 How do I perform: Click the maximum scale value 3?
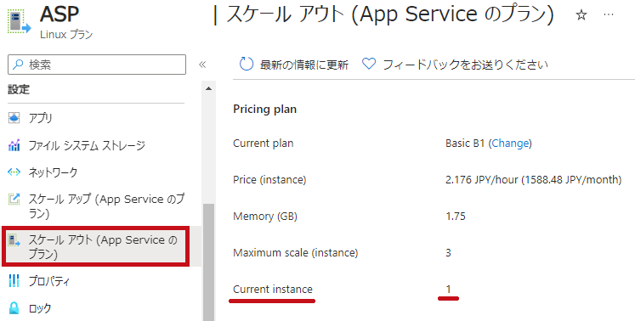tap(448, 252)
